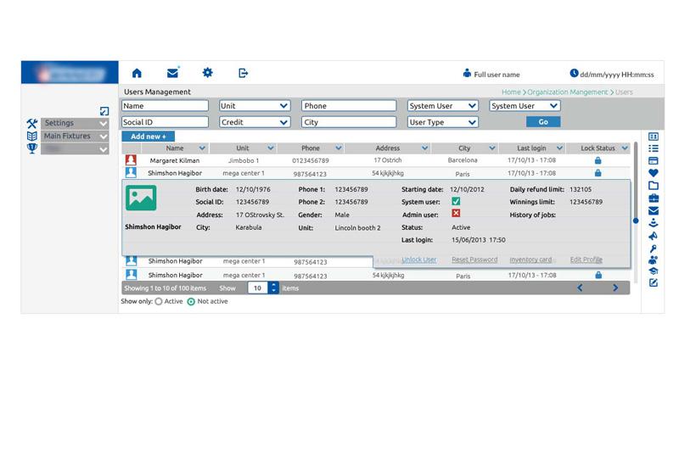Click the Add new + button
This screenshot has width=679, height=469.
148,137
